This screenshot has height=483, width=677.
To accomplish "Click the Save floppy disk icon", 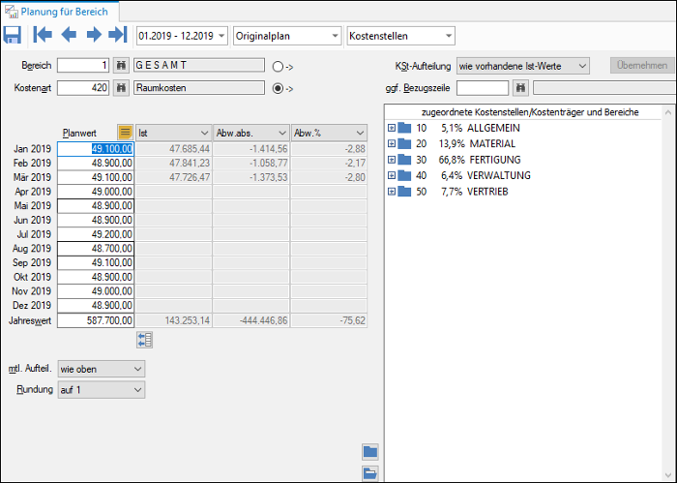I will (x=12, y=35).
